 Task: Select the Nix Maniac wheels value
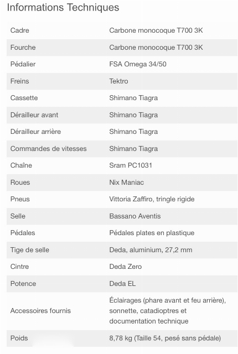[x=126, y=182]
